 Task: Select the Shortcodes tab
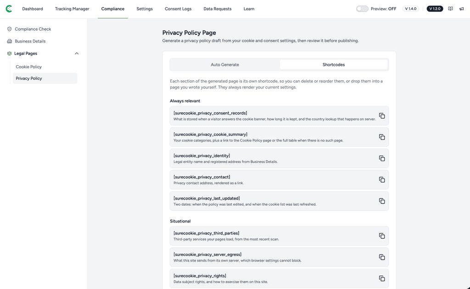pyautogui.click(x=334, y=65)
